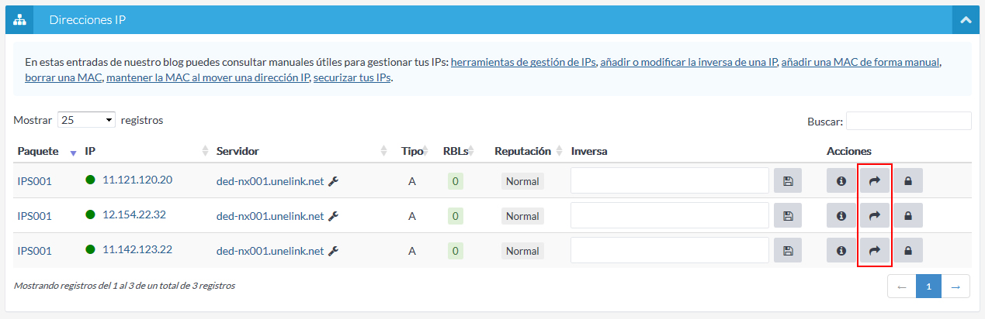985x319 pixels.
Task: Sort the table by Paquete column
Action: [x=39, y=151]
